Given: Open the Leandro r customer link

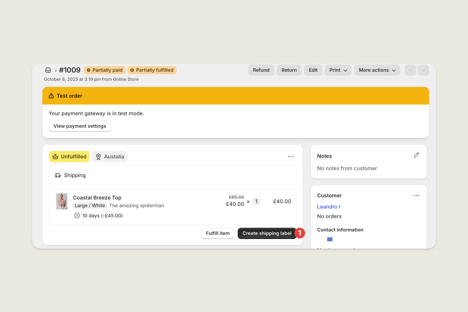Looking at the screenshot, I should (329, 207).
